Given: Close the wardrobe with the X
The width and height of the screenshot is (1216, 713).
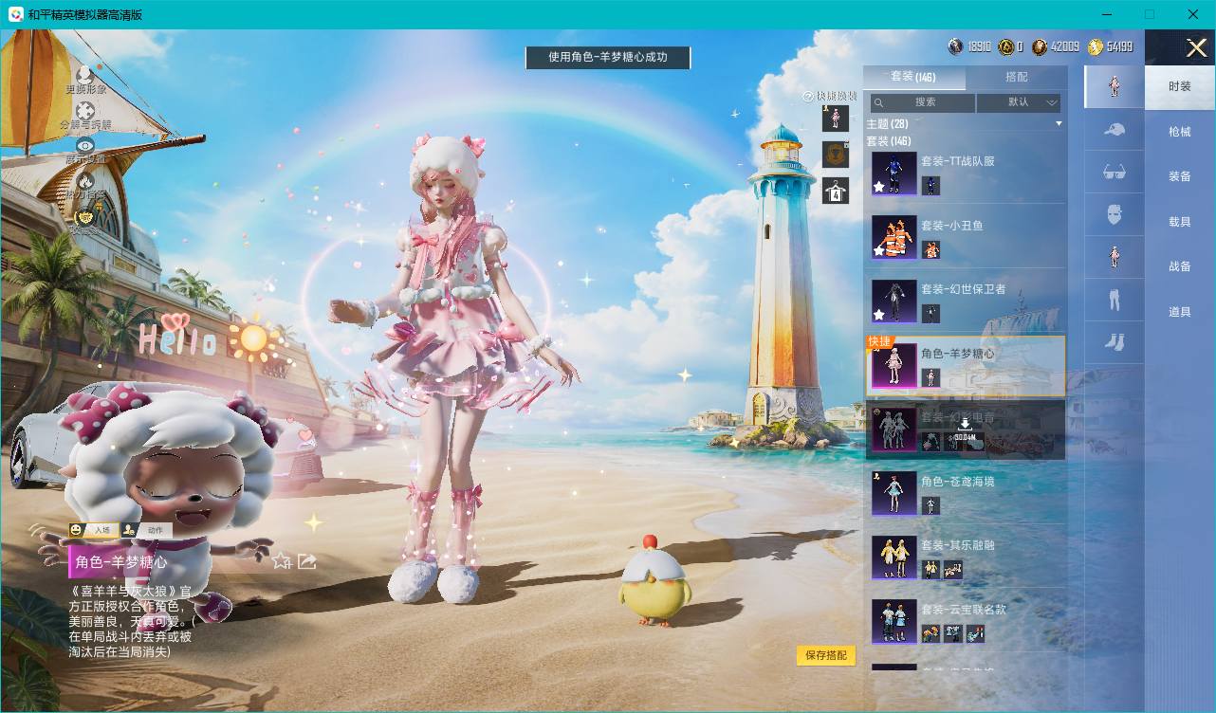Looking at the screenshot, I should (1196, 47).
